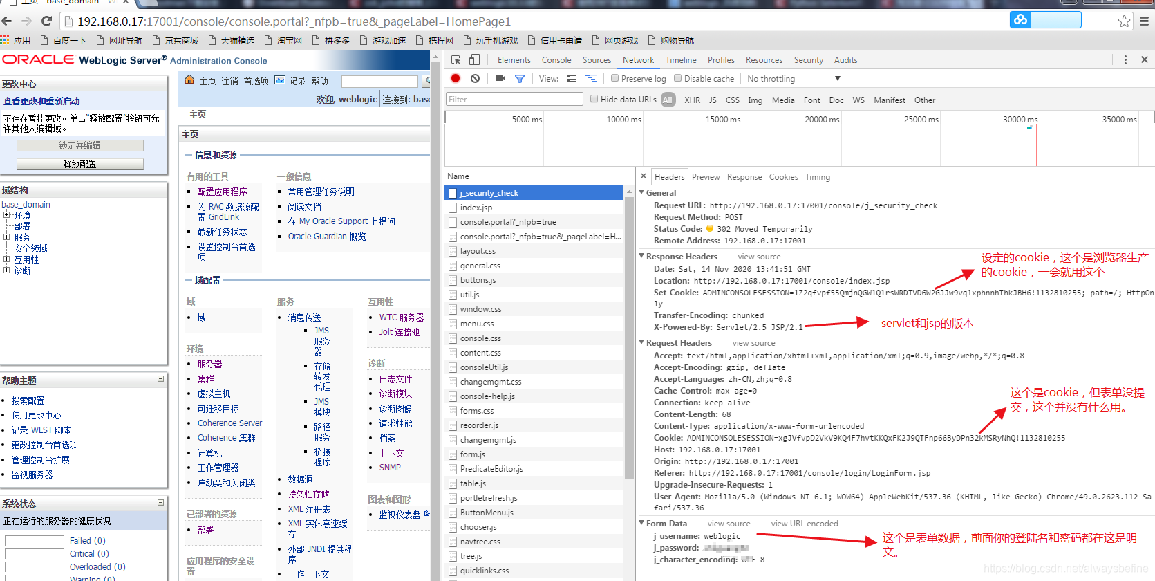Click the 主页 home icon in WebLogic toolbar
Image resolution: width=1155 pixels, height=581 pixels.
pyautogui.click(x=190, y=80)
